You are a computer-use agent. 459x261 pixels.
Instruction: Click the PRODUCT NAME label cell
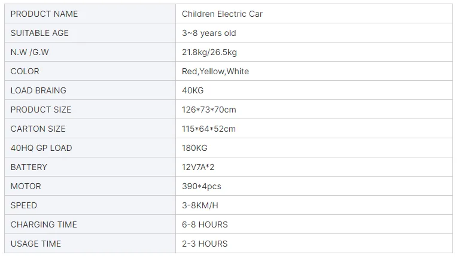tap(44, 14)
